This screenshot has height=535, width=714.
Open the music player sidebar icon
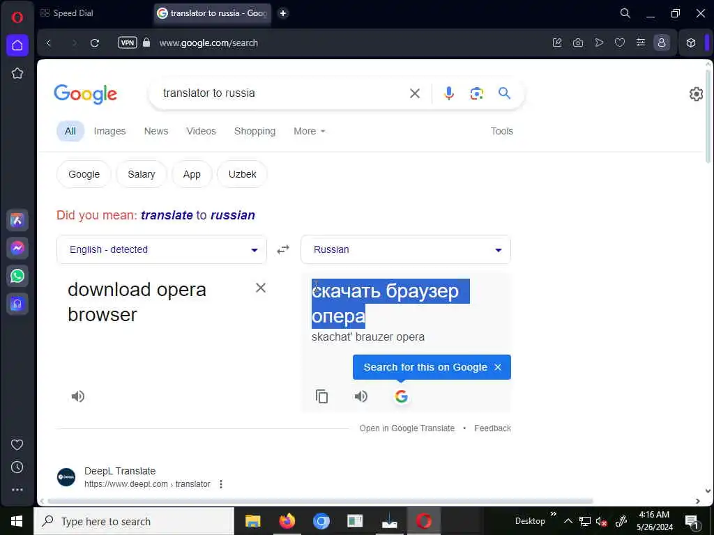[x=17, y=304]
